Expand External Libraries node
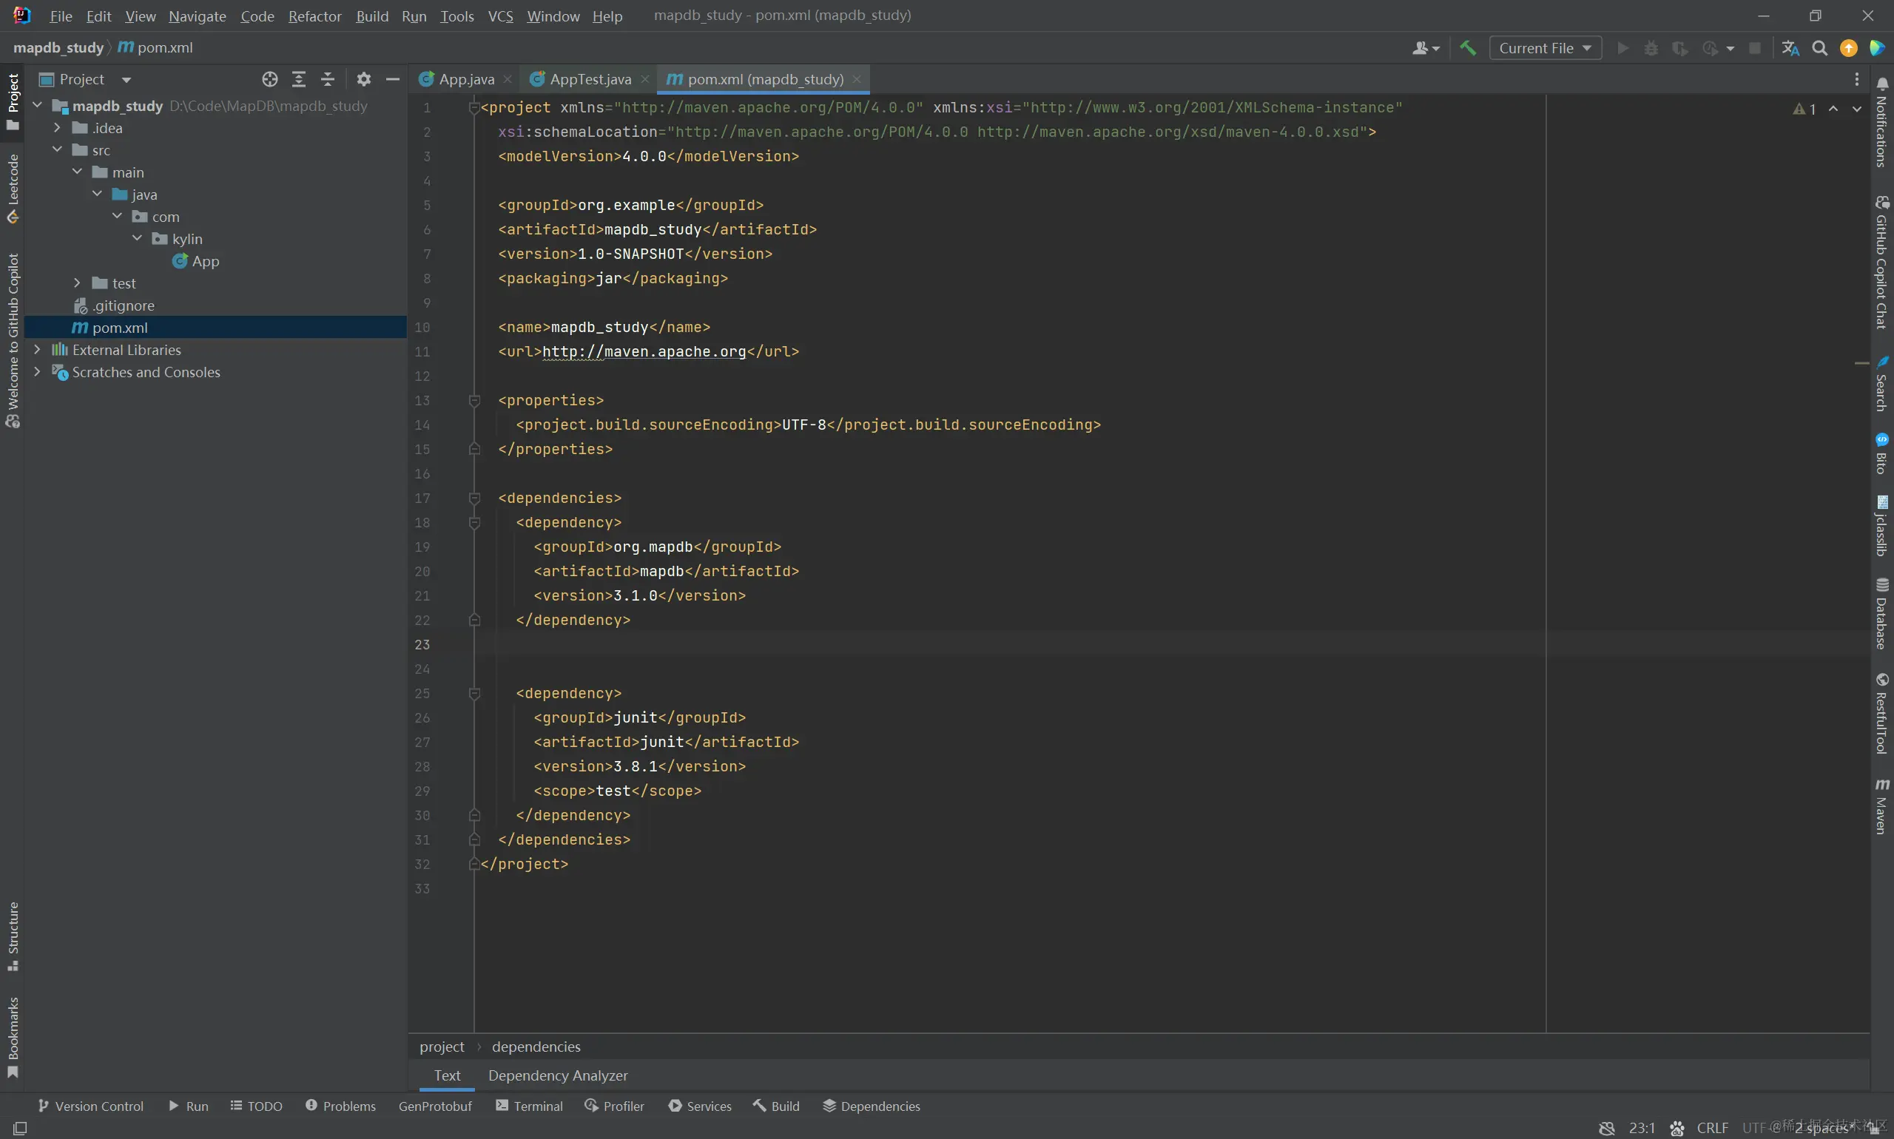 point(37,349)
